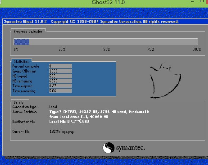The width and height of the screenshot is (208, 165).
Task: Click the Time elapsed value 0:27
Action: pos(60,86)
